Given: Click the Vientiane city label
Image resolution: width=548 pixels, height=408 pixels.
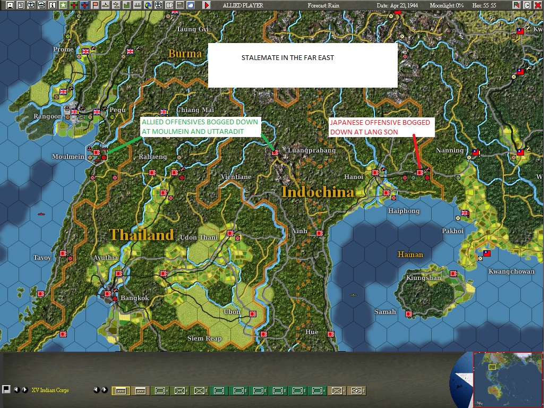Looking at the screenshot, I should (x=236, y=176).
